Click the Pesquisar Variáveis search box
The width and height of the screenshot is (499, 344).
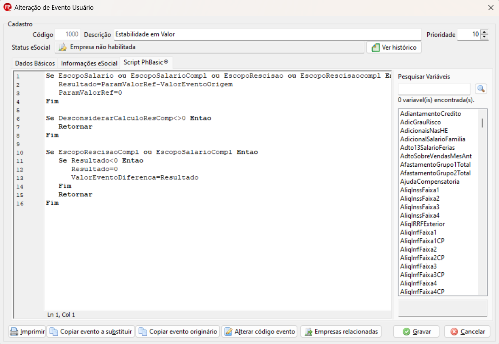[x=434, y=89]
